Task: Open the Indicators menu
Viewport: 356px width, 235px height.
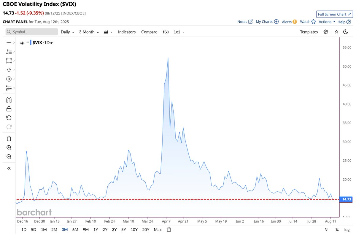Action: pos(127,32)
